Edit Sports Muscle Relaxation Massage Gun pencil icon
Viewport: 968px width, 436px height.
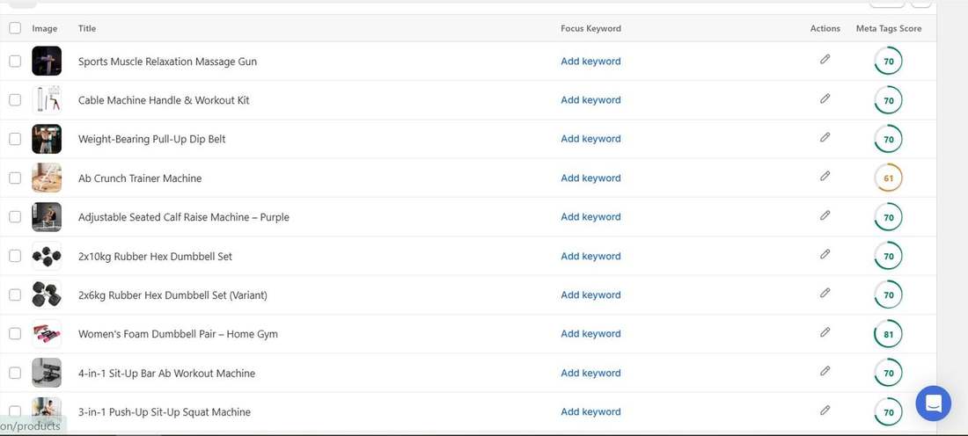pyautogui.click(x=825, y=59)
